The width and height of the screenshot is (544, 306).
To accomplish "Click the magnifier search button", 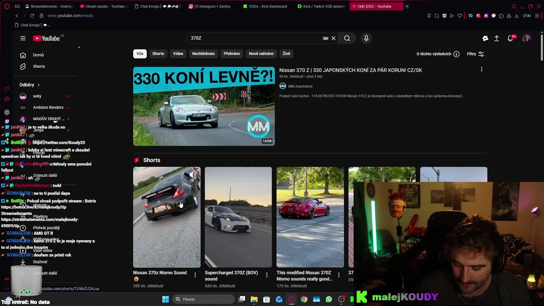I will [x=347, y=38].
